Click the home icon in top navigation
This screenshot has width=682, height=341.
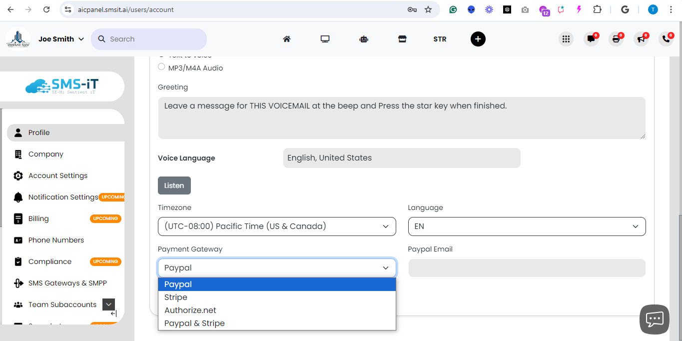pos(287,38)
